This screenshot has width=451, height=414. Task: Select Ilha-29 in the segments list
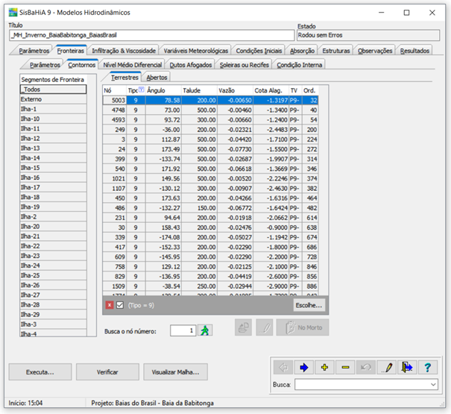tap(53, 315)
